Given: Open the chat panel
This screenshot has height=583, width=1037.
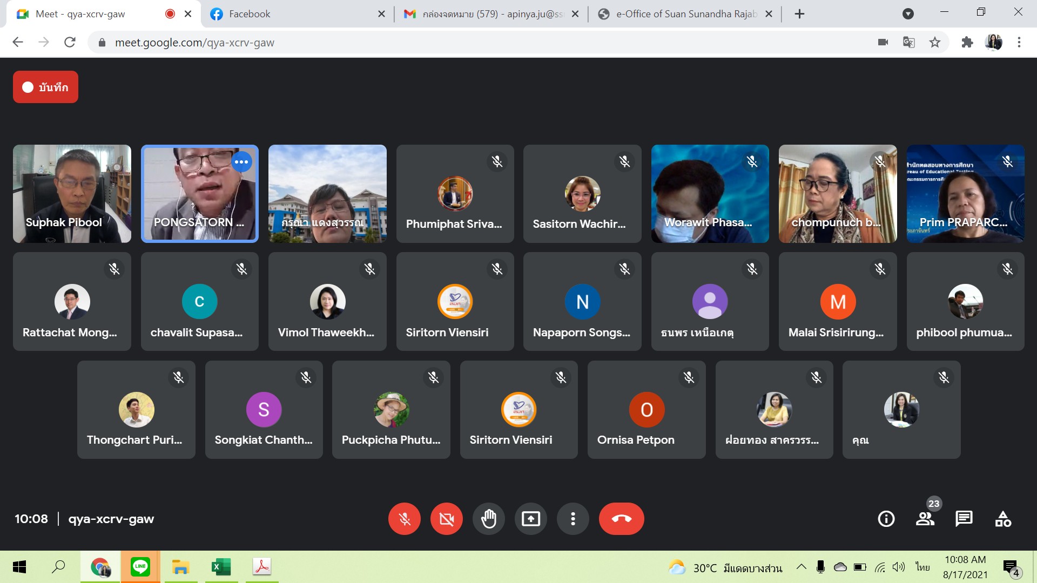Looking at the screenshot, I should (x=964, y=519).
